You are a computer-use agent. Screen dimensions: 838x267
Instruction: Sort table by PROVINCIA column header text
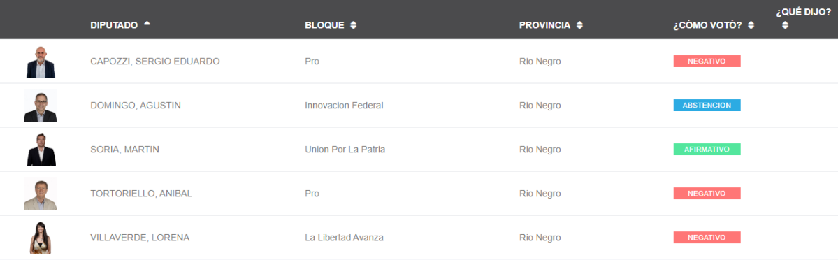[x=544, y=25]
